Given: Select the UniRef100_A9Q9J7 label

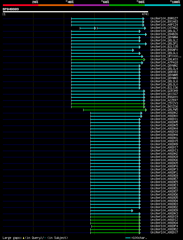Looking at the screenshot, I should click(x=164, y=232).
